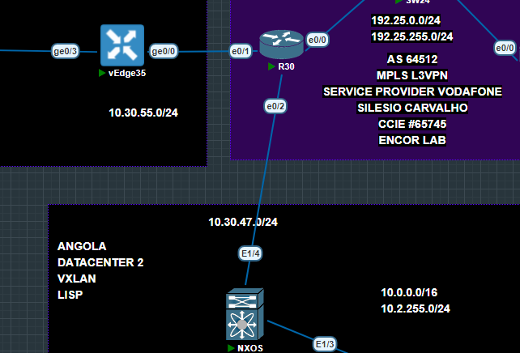Click the CCIE #65745 text
Screen dimensions: 520x353
[412, 124]
